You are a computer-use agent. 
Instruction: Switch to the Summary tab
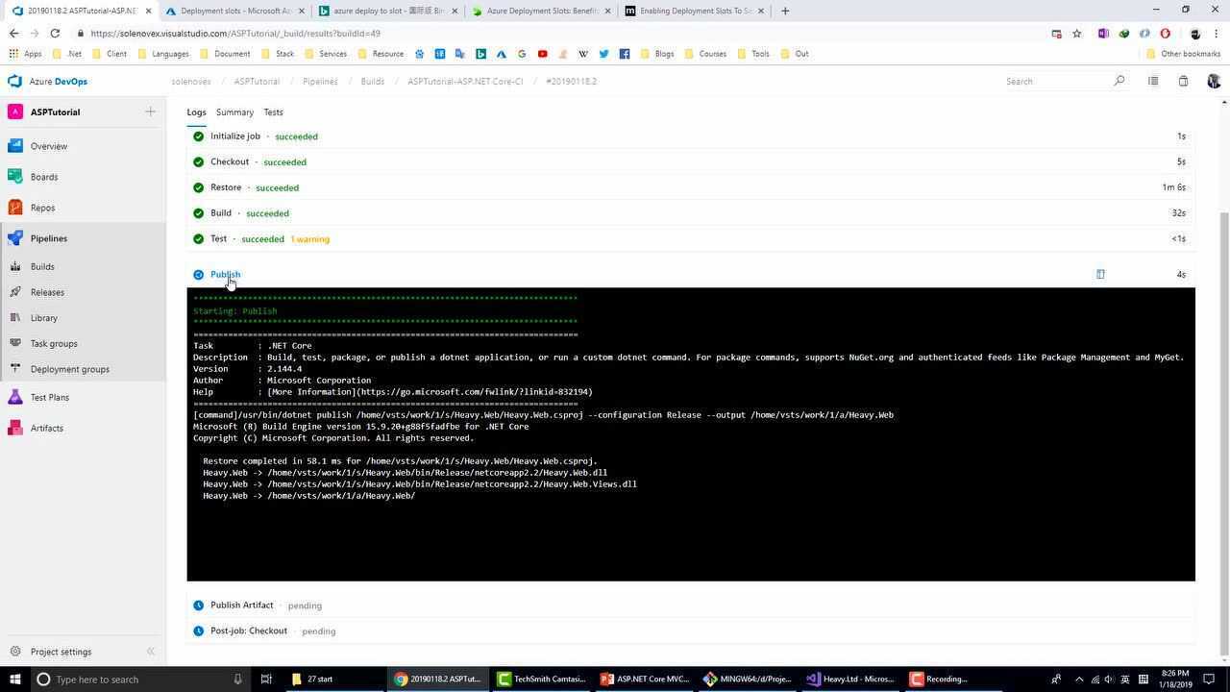point(234,112)
